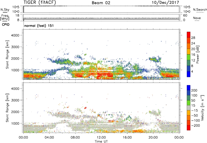Click the "100" label on Velocity colorbar
This screenshot has width=207, height=143.
(194, 95)
